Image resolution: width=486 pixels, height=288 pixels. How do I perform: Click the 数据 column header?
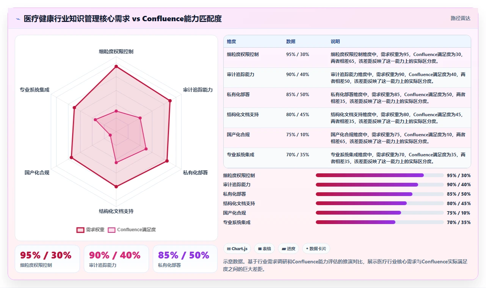pyautogui.click(x=291, y=42)
